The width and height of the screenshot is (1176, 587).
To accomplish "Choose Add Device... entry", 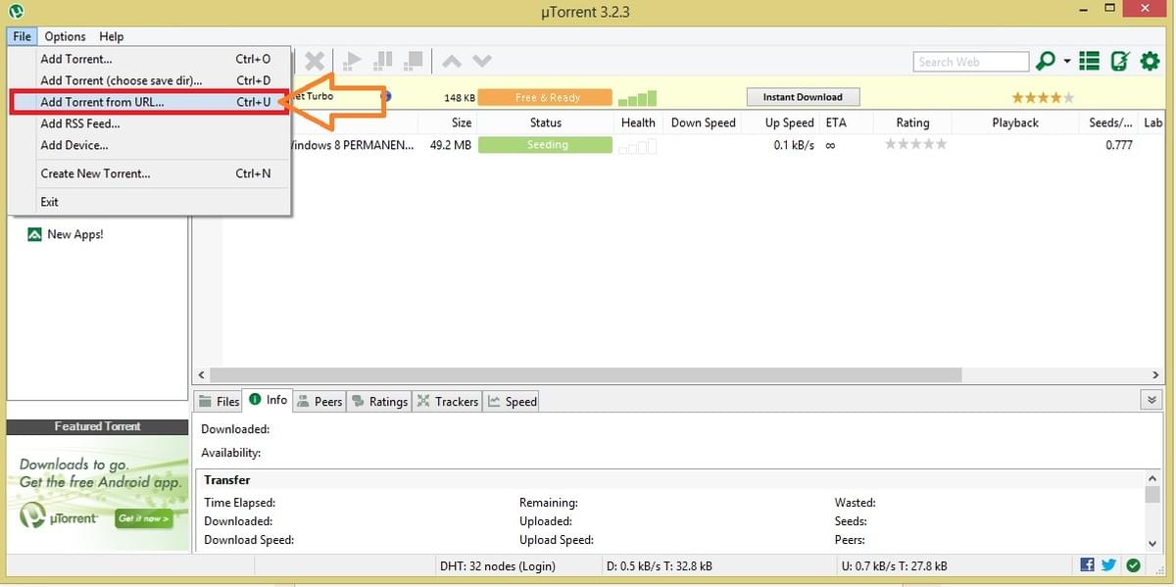I will pyautogui.click(x=150, y=145).
